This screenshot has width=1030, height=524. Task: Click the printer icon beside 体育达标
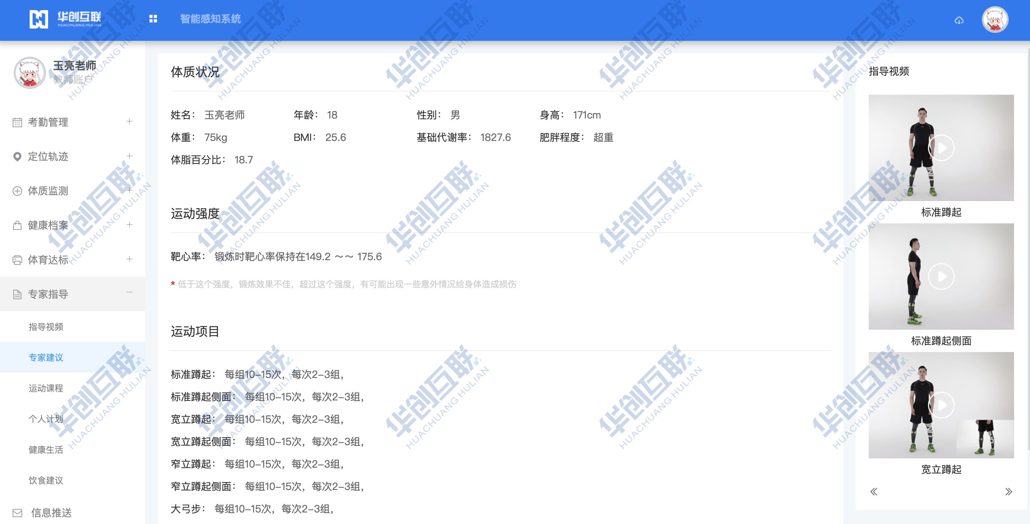pyautogui.click(x=17, y=260)
